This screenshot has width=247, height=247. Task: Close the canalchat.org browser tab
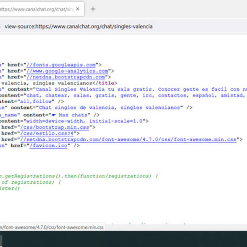(x=77, y=9)
